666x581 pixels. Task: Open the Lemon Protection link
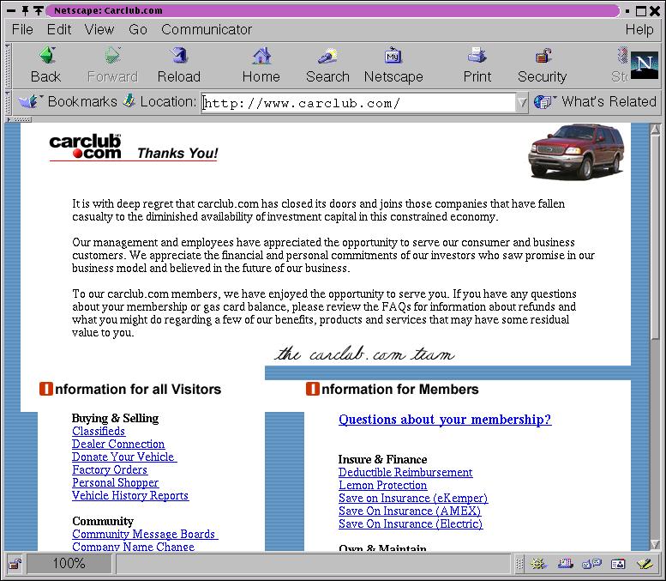click(382, 485)
